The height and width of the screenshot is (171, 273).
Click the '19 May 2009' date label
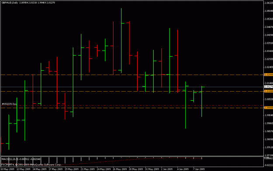pos(72,169)
